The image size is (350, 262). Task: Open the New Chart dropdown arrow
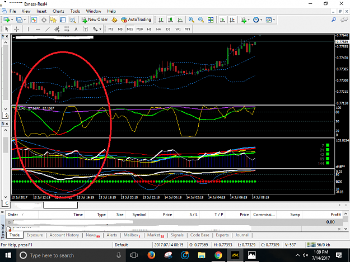coord(12,20)
